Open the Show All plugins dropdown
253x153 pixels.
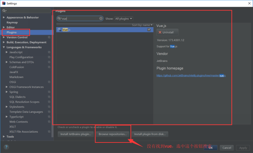pos(124,19)
